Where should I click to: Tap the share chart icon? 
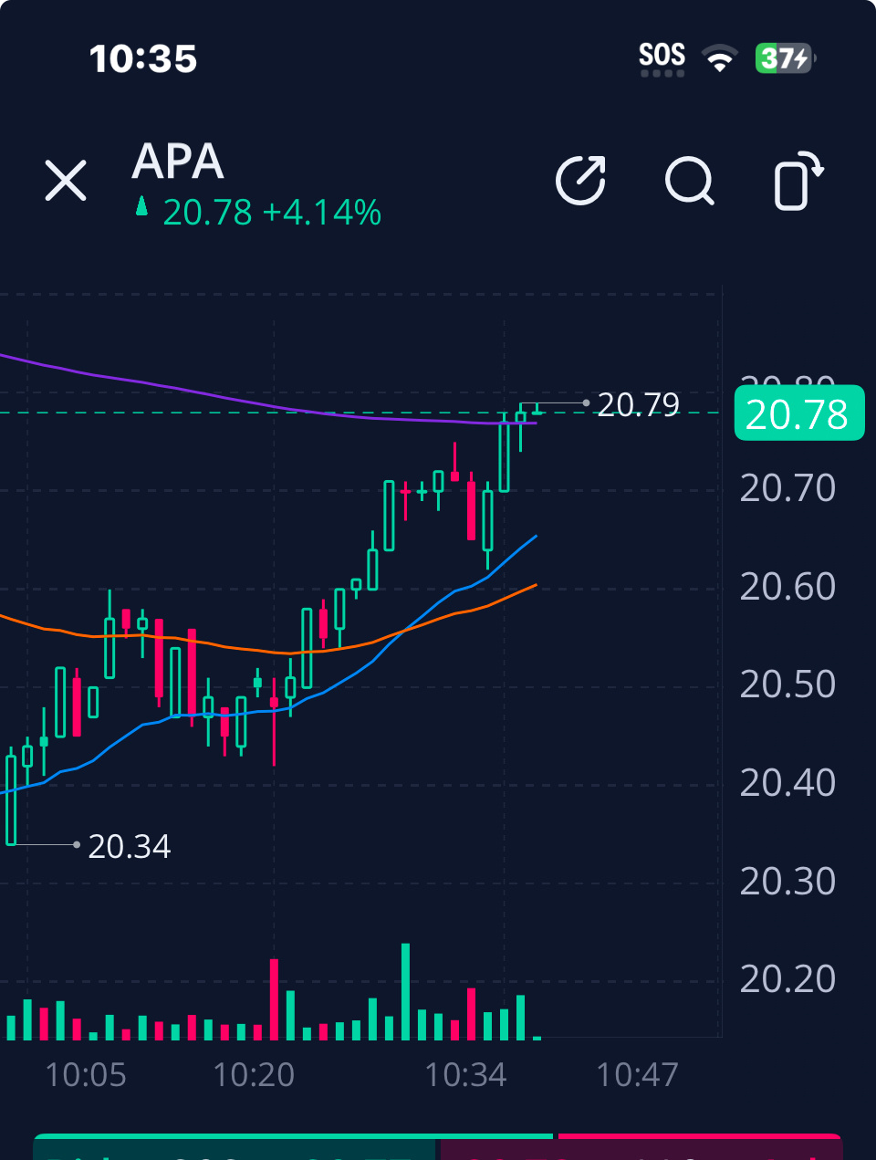click(x=581, y=180)
